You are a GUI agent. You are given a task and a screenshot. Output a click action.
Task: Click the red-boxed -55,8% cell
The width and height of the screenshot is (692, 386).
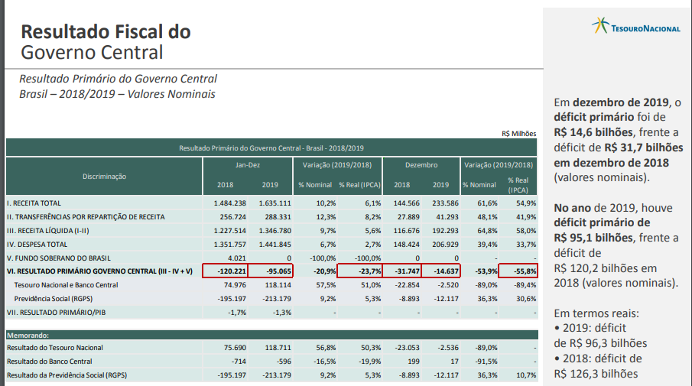[518, 271]
